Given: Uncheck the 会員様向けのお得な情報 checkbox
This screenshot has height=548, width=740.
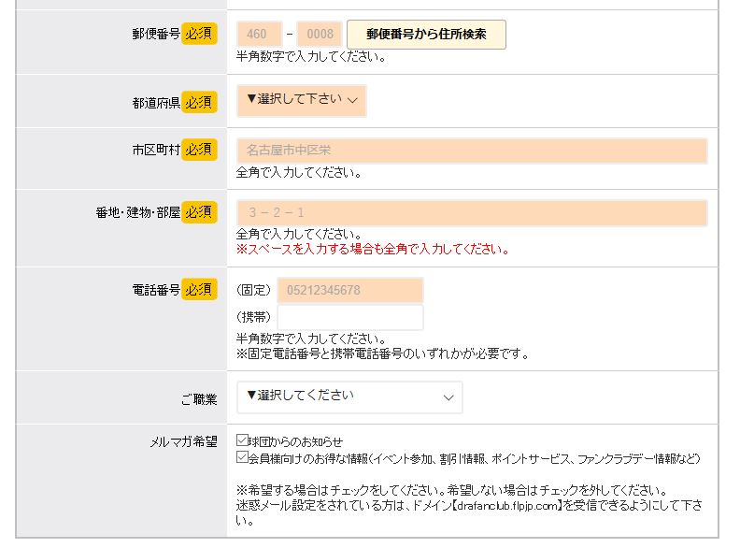Looking at the screenshot, I should point(242,457).
